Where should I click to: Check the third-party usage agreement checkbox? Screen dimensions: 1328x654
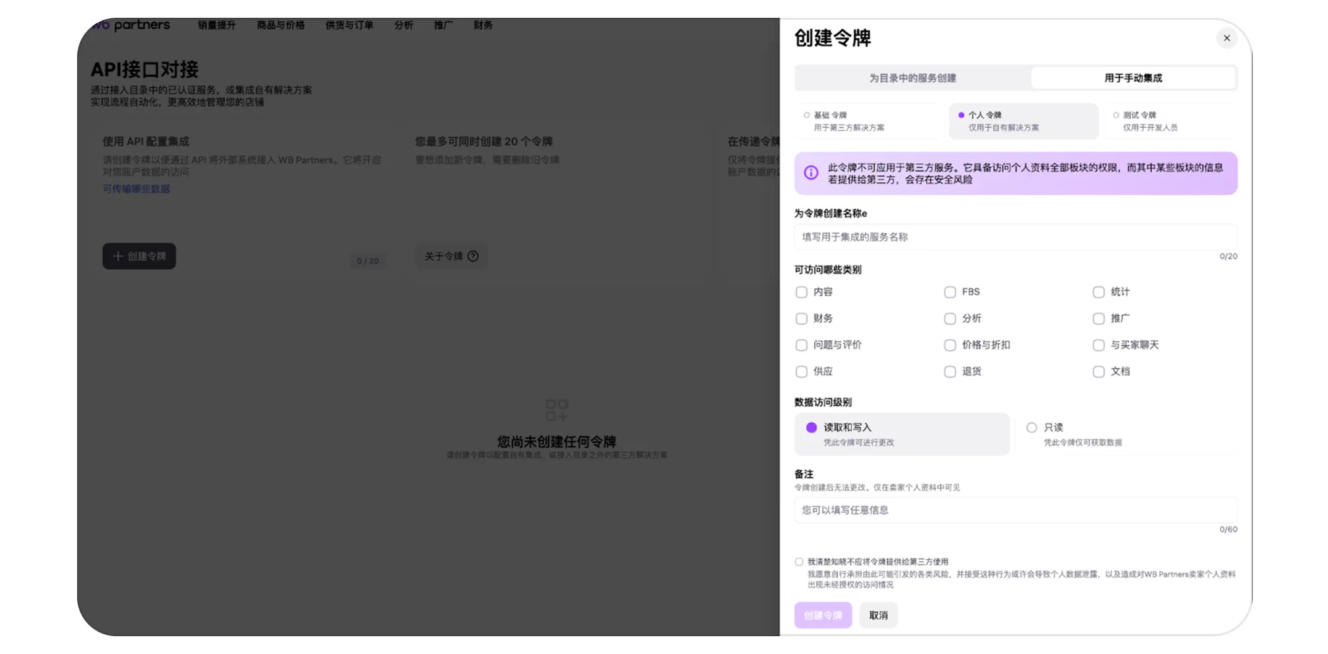[x=798, y=561]
